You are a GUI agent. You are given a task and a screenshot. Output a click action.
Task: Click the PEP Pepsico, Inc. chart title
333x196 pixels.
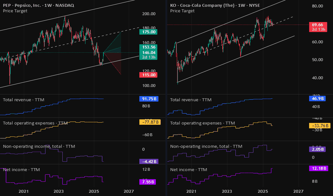[x=39, y=5]
